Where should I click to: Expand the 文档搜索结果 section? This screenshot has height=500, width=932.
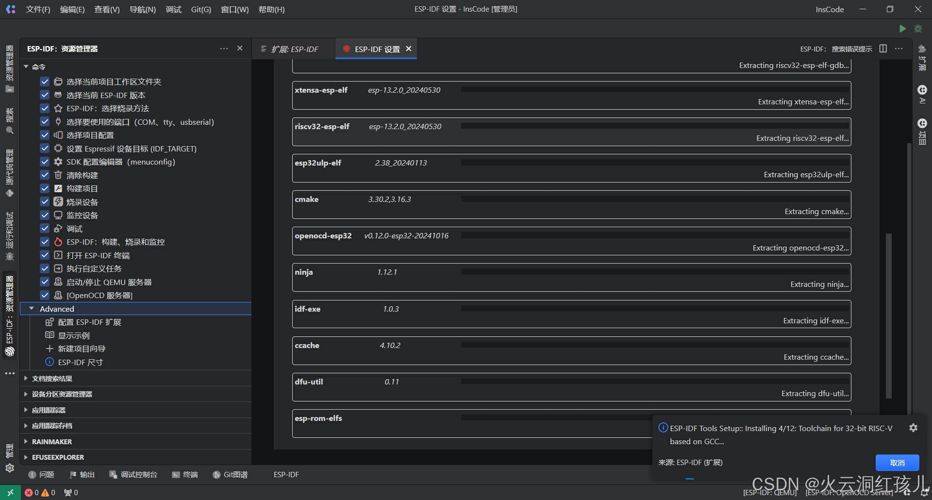(135, 379)
